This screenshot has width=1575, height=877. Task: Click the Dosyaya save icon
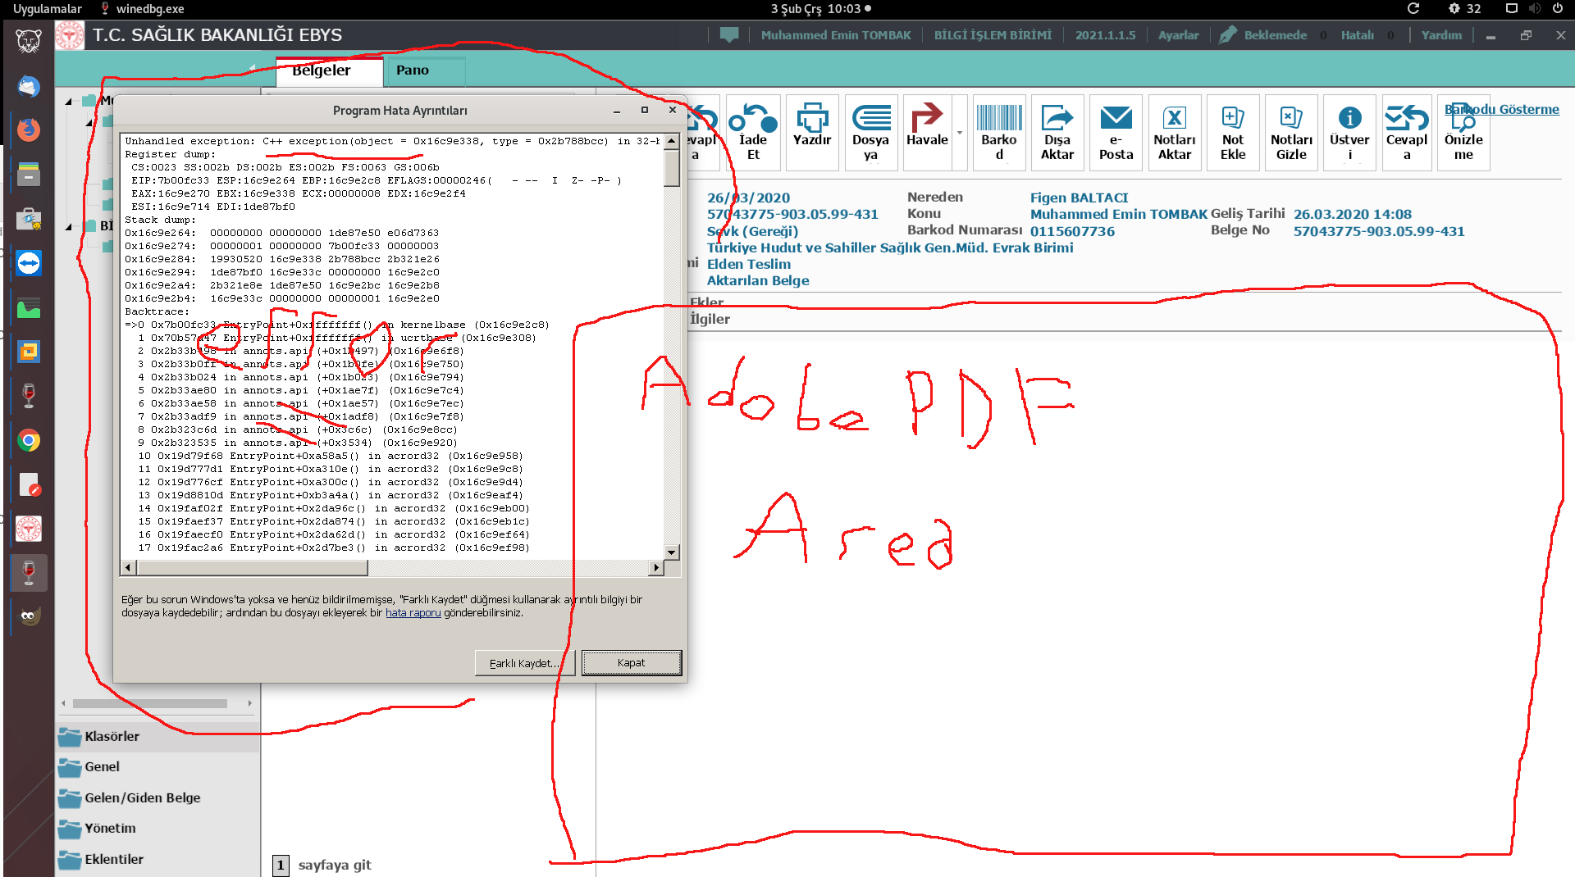871,132
